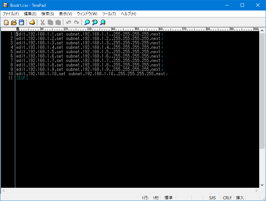Open the 検索(S) menu

coord(48,14)
